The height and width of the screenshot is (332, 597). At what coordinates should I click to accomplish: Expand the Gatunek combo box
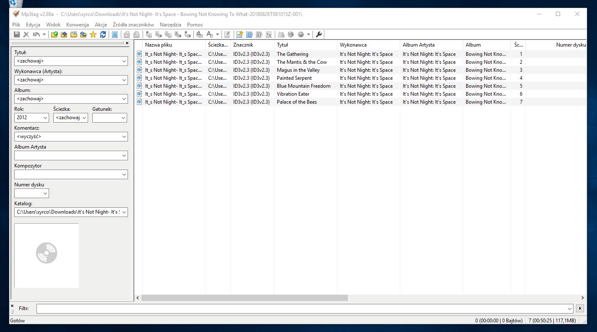tap(123, 118)
